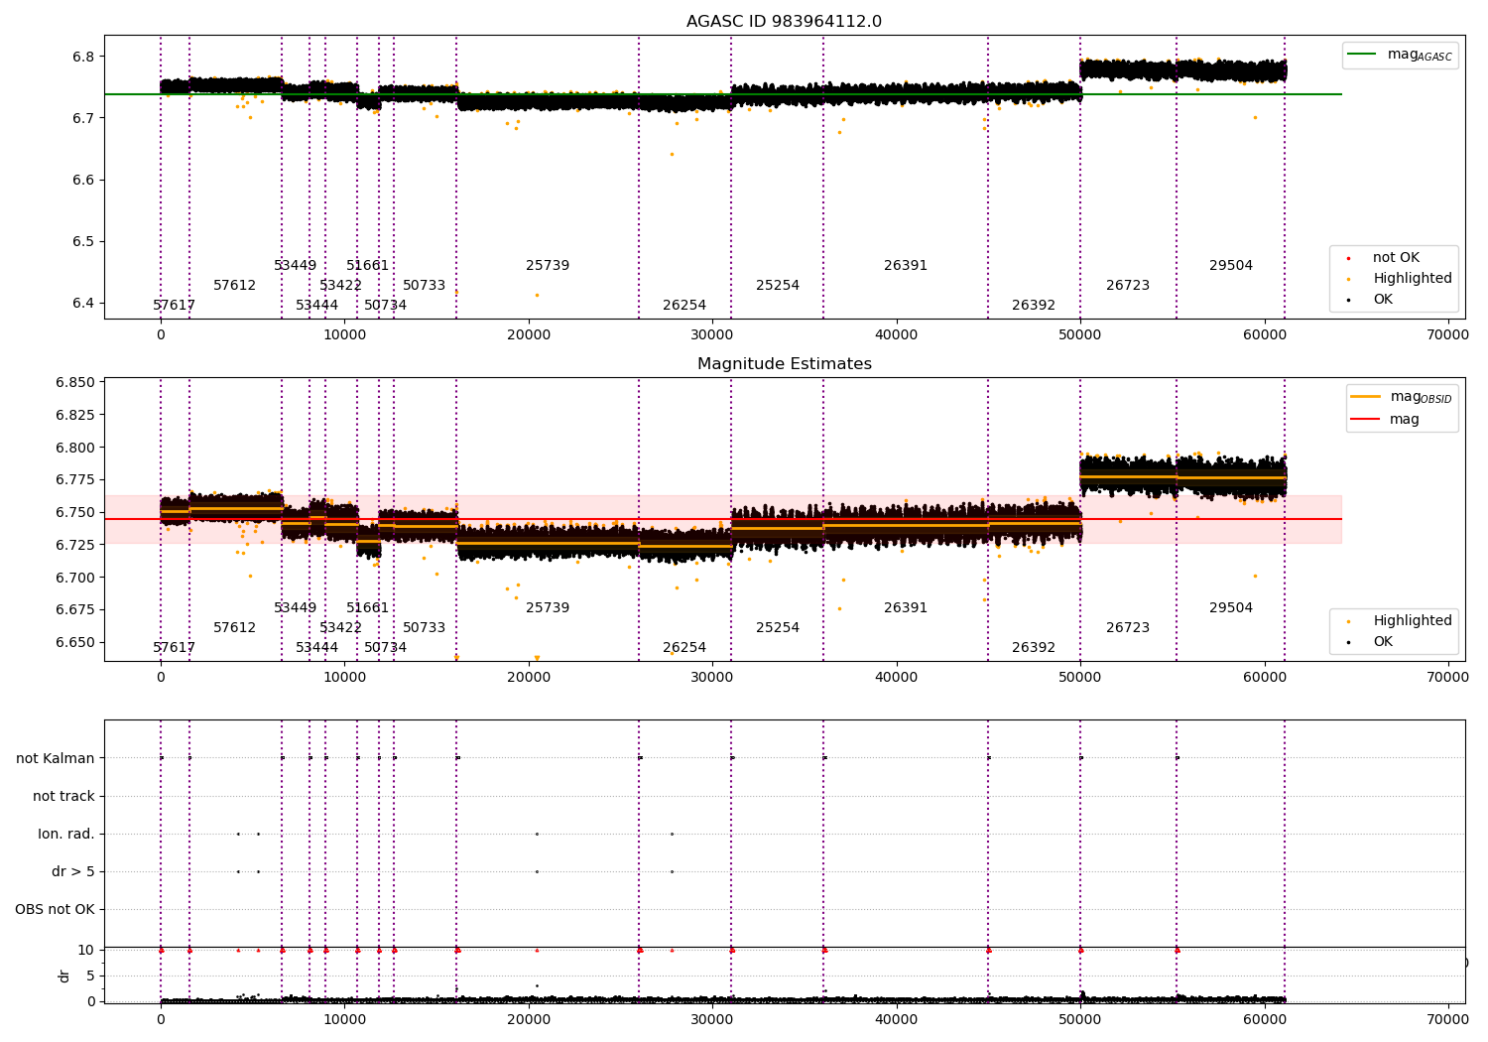Screen dimensions: 1488x1042
Task: Click the 6.650 y-axis tick in middle plot
Action: tap(74, 643)
